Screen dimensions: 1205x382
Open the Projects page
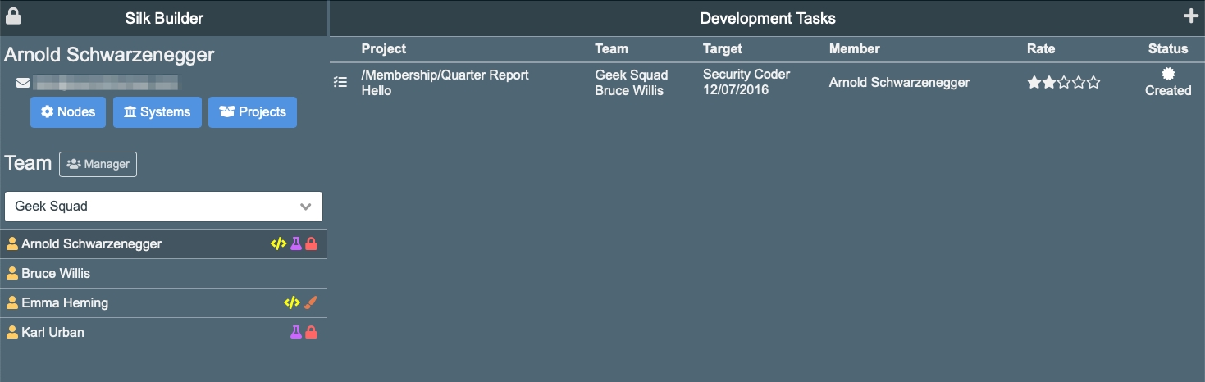tap(253, 112)
